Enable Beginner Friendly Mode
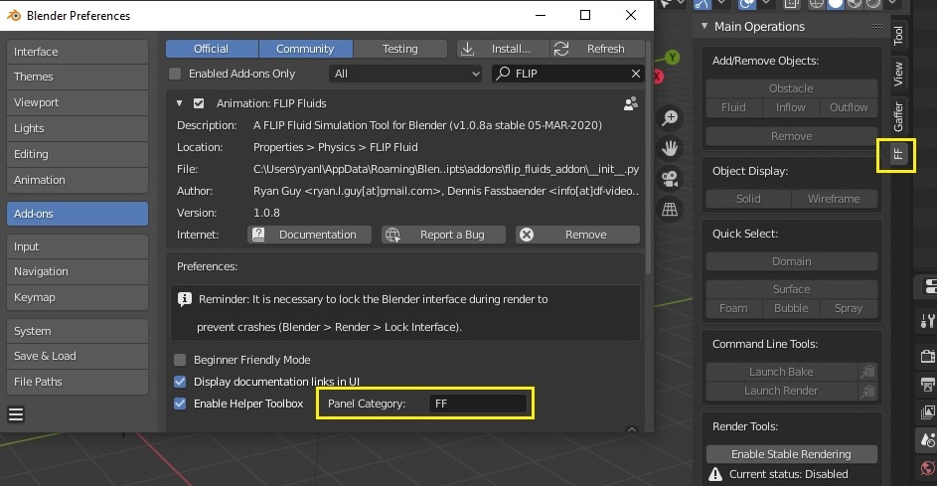937x486 pixels. click(180, 360)
